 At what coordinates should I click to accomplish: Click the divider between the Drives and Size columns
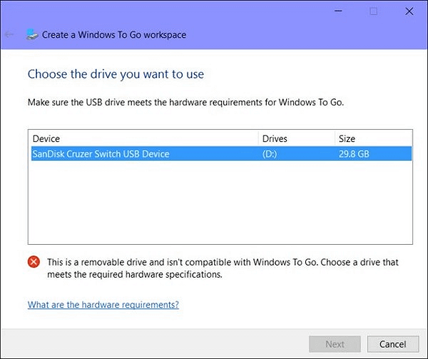pyautogui.click(x=334, y=138)
